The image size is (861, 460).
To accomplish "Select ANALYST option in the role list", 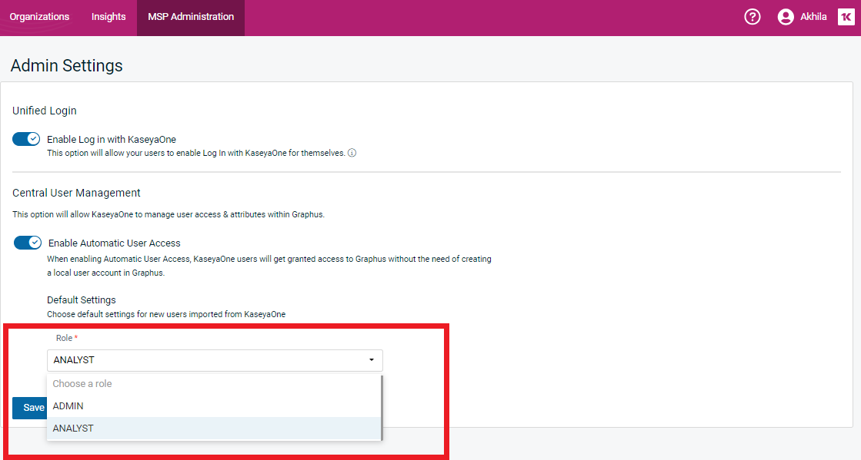I will tap(73, 428).
